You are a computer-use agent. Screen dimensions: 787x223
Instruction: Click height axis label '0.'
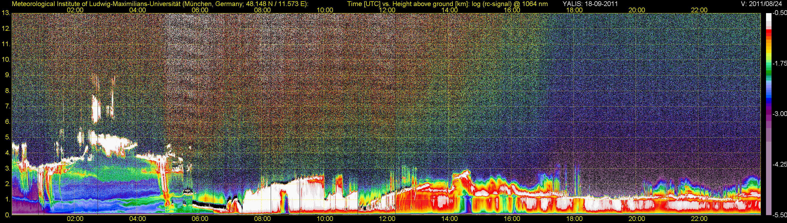pyautogui.click(x=8, y=215)
